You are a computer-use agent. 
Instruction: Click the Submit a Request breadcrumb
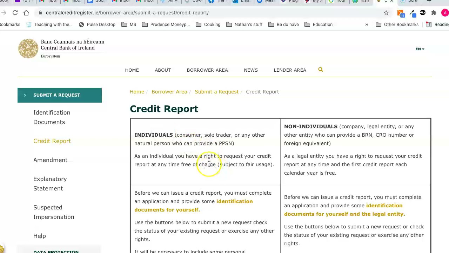(x=216, y=92)
